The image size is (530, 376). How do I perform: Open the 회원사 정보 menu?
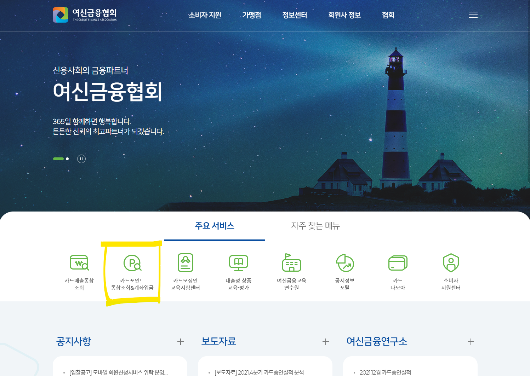[x=344, y=15]
